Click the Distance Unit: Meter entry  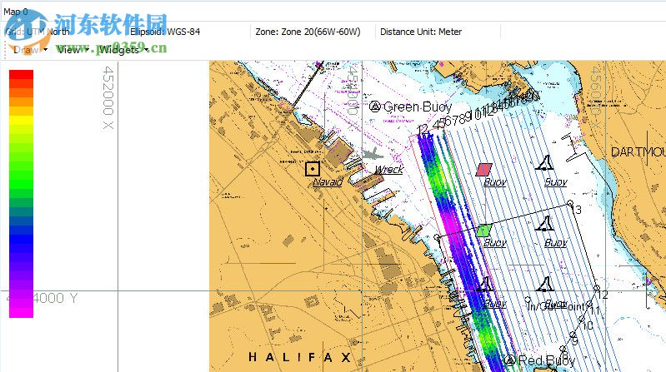pos(420,32)
